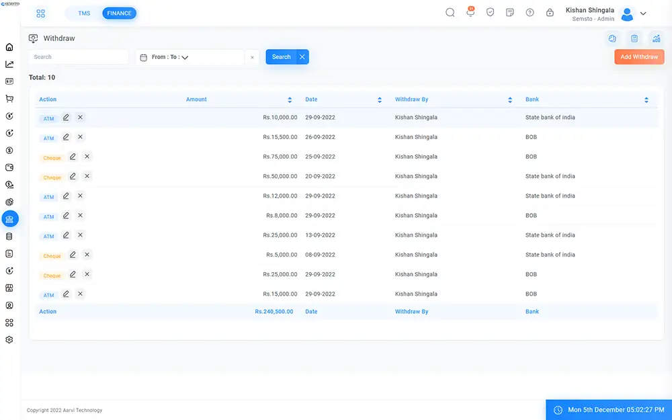Click the Rs.240,500.00 total amount
This screenshot has width=672, height=420.
[x=274, y=312]
